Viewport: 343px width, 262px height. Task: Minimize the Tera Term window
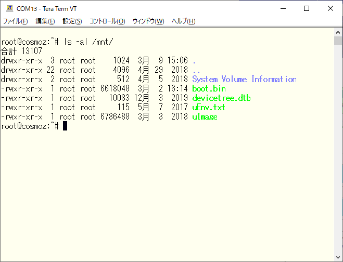(283, 8)
